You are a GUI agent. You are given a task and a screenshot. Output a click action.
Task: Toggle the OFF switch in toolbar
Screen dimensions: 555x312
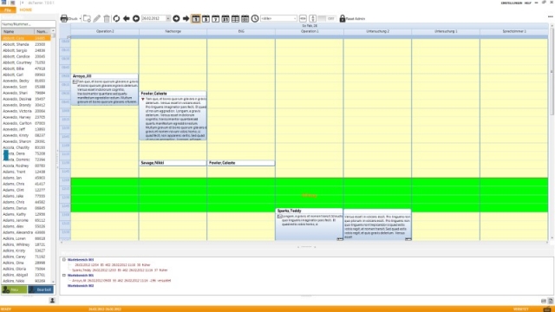[326, 18]
